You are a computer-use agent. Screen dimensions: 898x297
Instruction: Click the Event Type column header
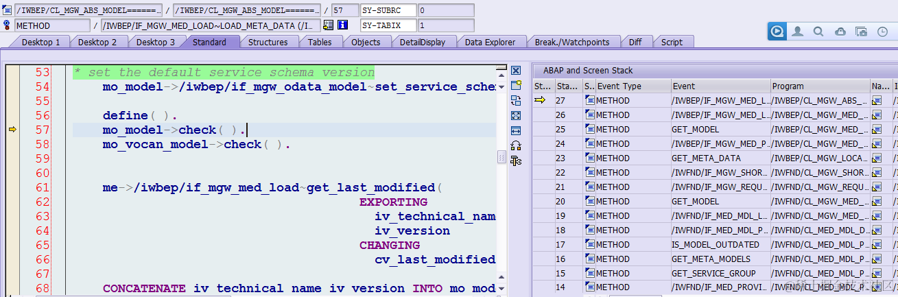tap(633, 86)
